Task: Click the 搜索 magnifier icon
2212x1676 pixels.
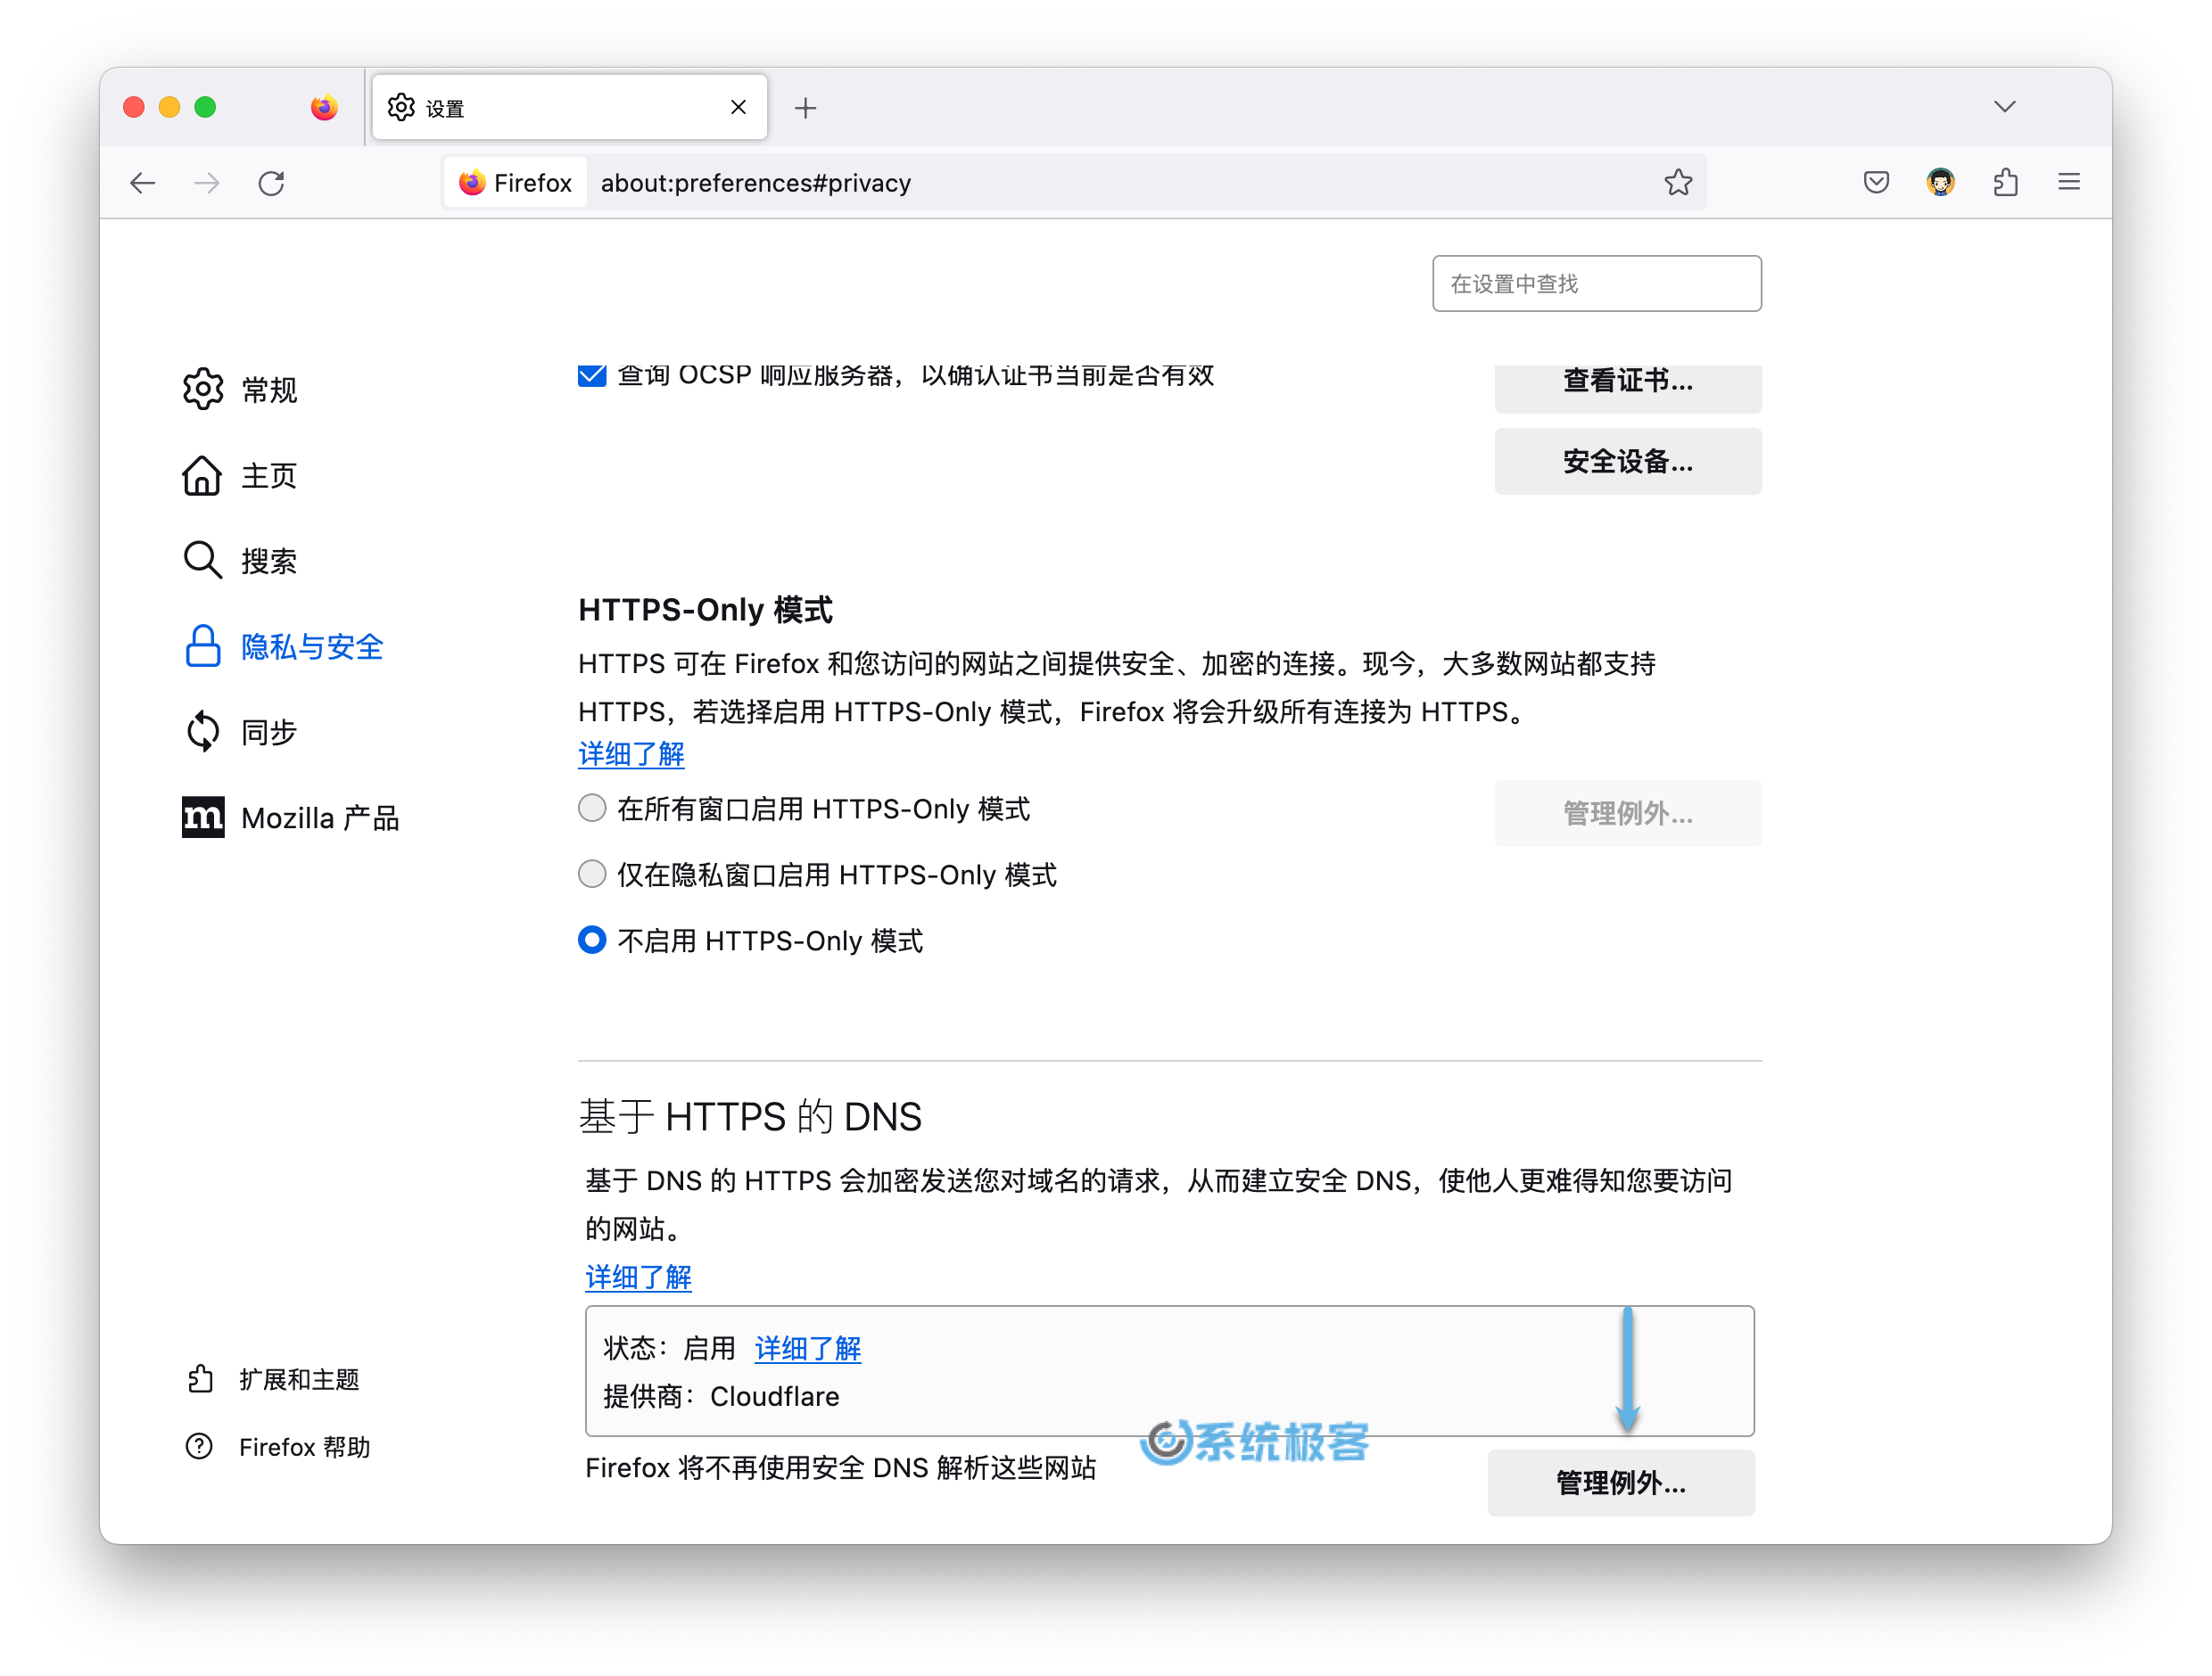Action: (x=203, y=561)
